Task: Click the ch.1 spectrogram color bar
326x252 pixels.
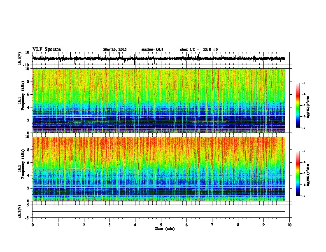Action: point(298,105)
